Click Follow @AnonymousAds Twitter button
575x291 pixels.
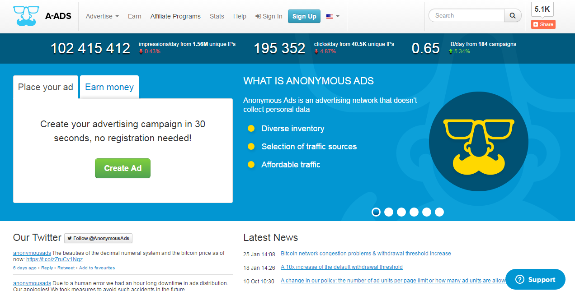pos(98,238)
